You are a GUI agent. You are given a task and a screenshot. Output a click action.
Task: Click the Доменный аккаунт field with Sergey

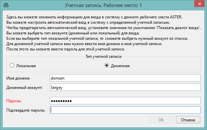(x=125, y=87)
